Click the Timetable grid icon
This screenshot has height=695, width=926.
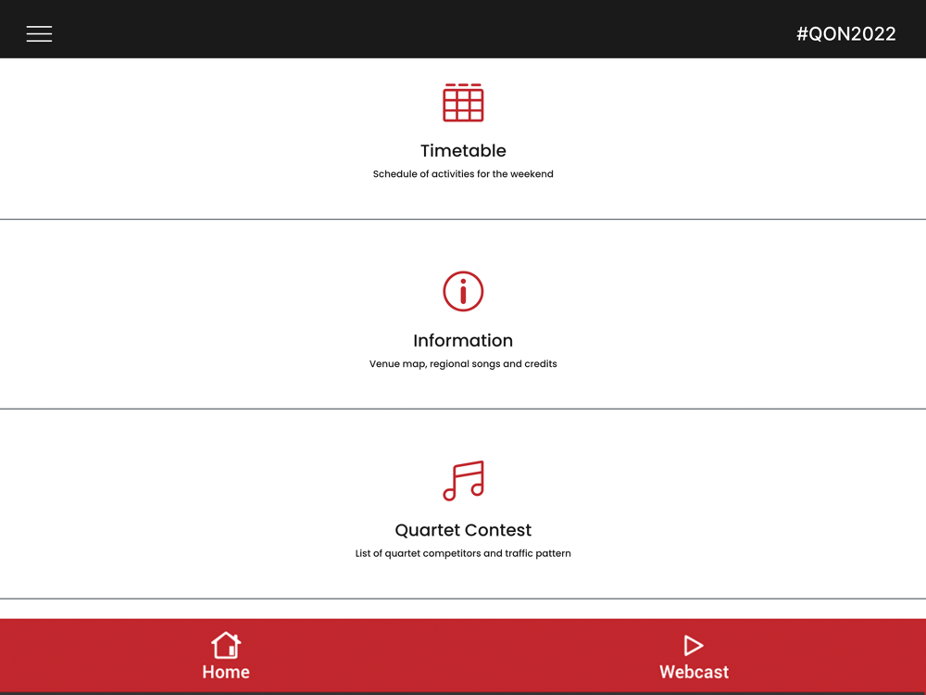coord(463,103)
